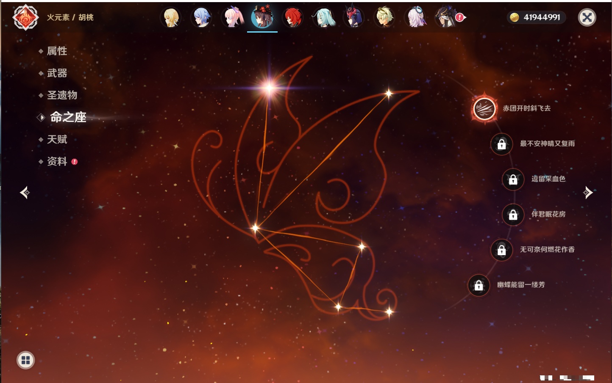Select the red-haired character portrait
Screen dimensions: 612x383
pos(293,18)
